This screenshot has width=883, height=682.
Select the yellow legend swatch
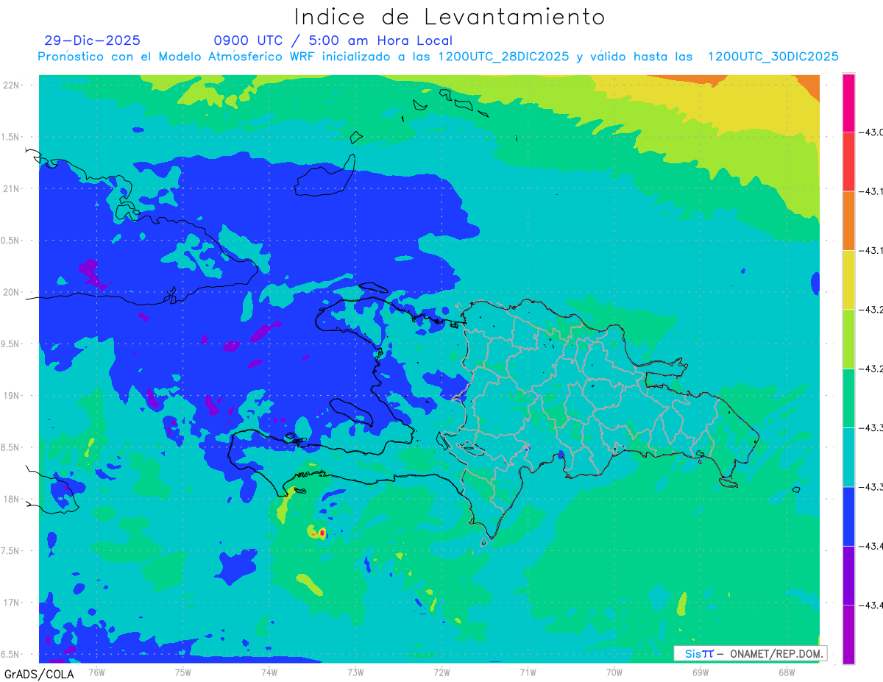848,280
